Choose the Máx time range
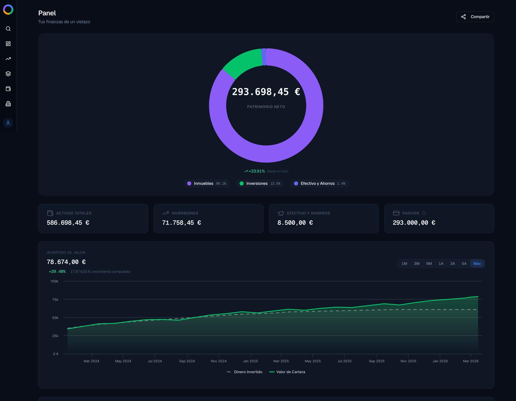 pyautogui.click(x=477, y=263)
